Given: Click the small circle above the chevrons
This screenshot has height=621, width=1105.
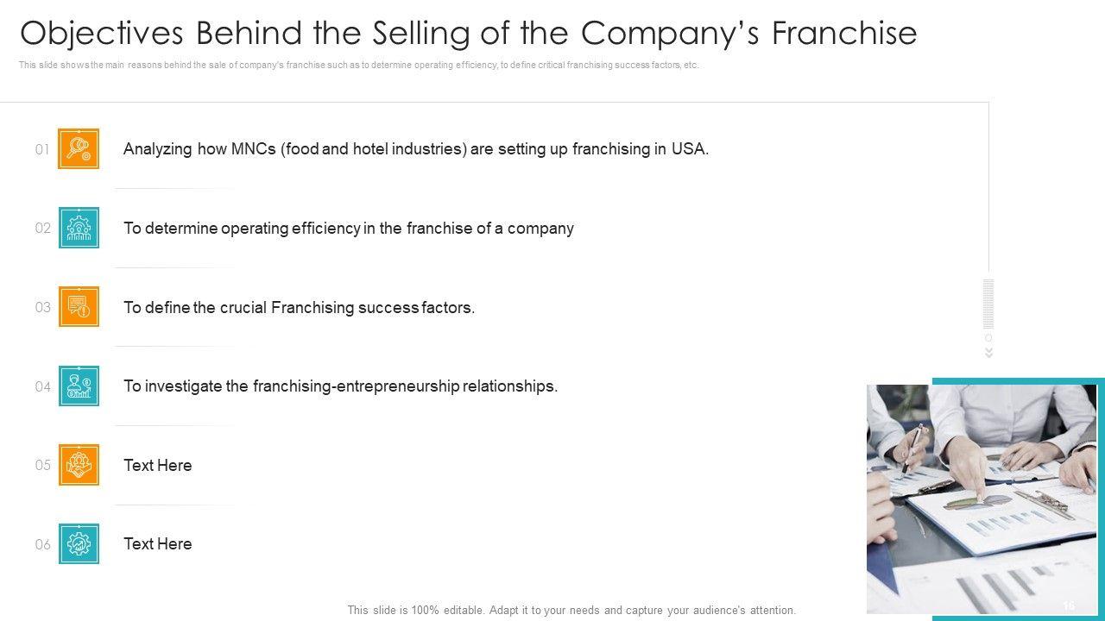Looking at the screenshot, I should [x=989, y=338].
